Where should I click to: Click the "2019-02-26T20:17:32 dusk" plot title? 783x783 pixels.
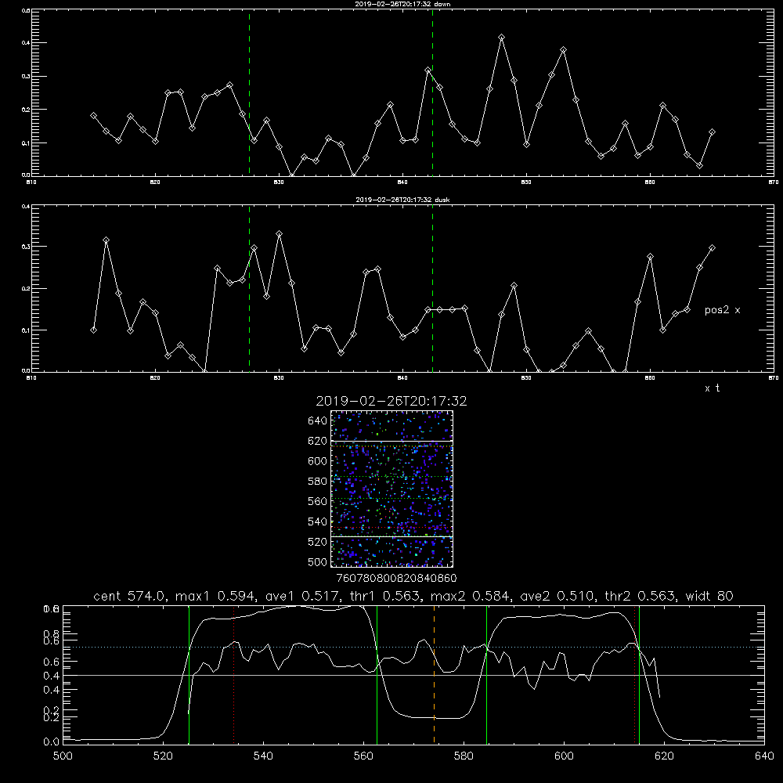click(x=402, y=200)
